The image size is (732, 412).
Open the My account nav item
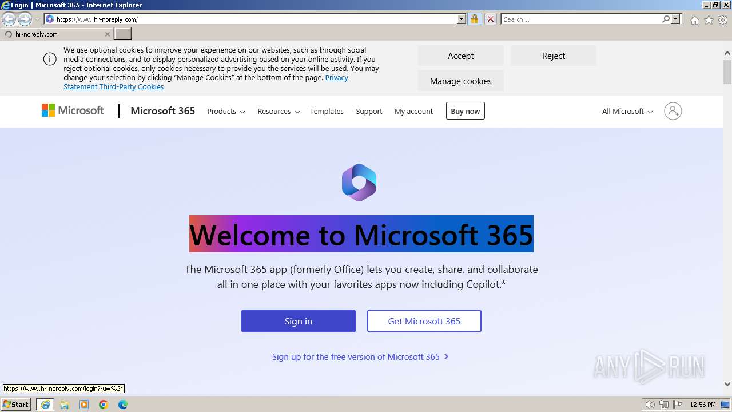point(413,112)
